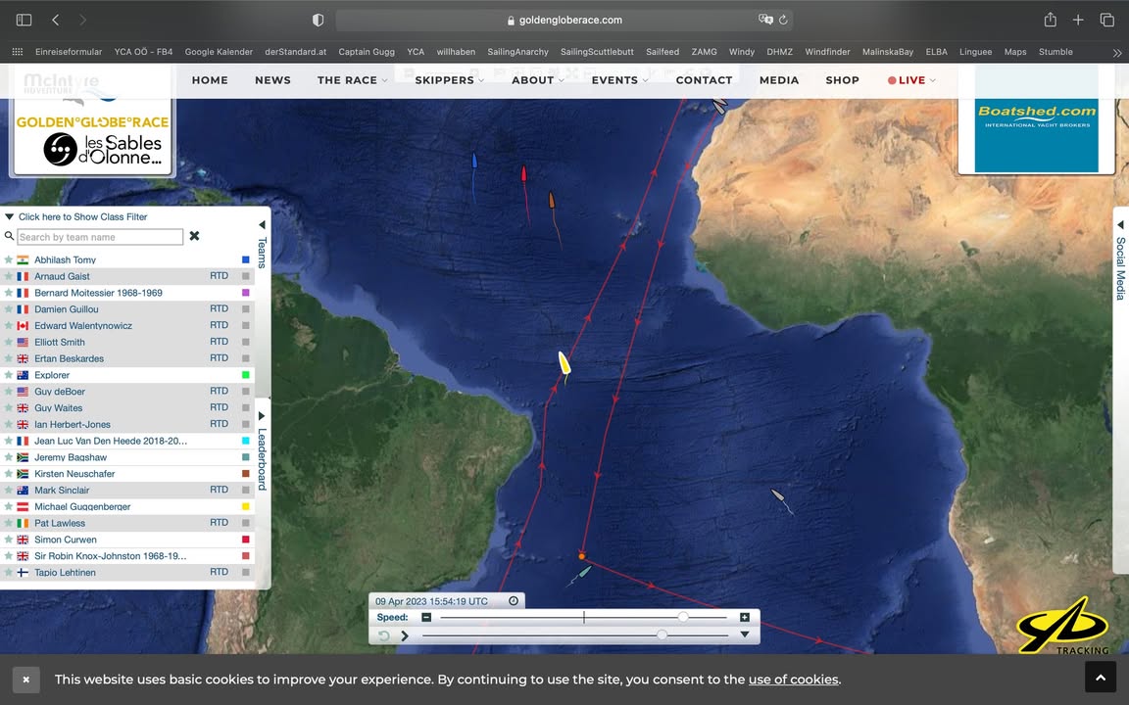Open the Google Kalender bookmark

tap(219, 52)
